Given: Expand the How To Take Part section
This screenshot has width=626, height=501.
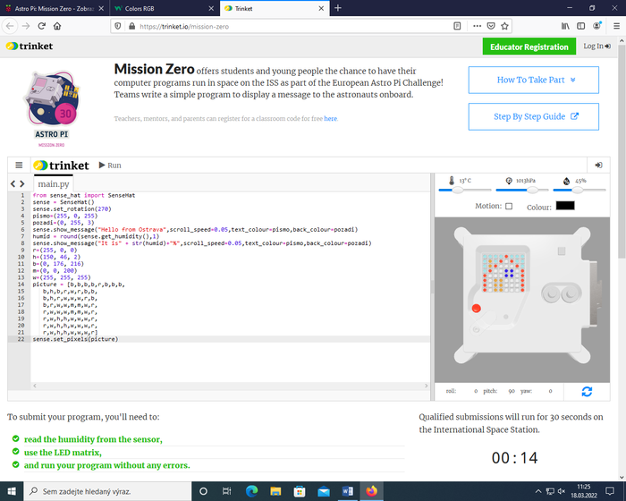Looking at the screenshot, I should tap(535, 80).
